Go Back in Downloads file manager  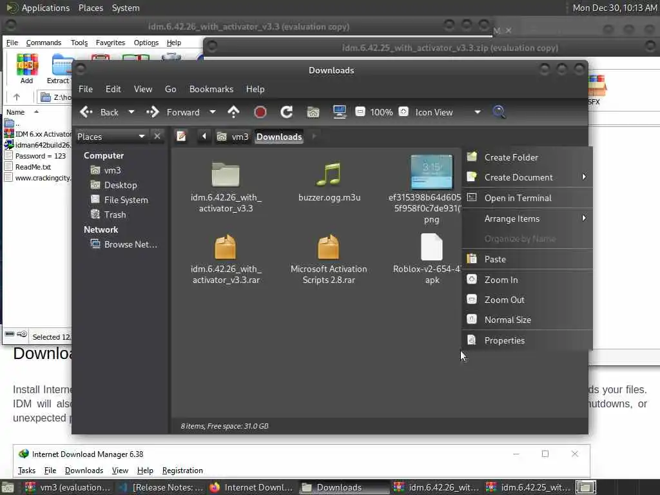tap(99, 112)
